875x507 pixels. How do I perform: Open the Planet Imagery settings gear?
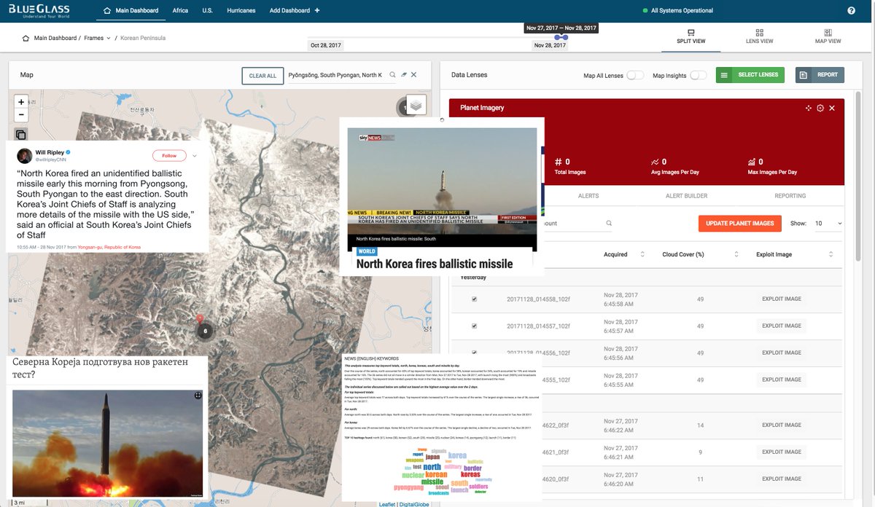[820, 108]
